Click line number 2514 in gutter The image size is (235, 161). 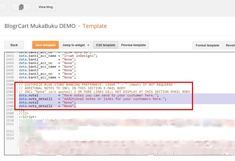pyautogui.click(x=10, y=138)
